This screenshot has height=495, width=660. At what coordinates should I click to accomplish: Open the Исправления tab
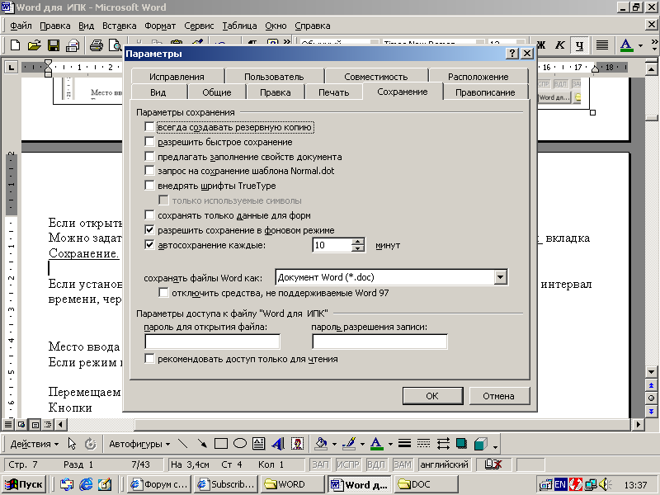point(177,77)
